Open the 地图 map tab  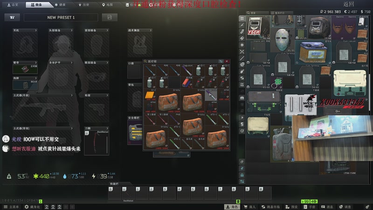[108, 5]
